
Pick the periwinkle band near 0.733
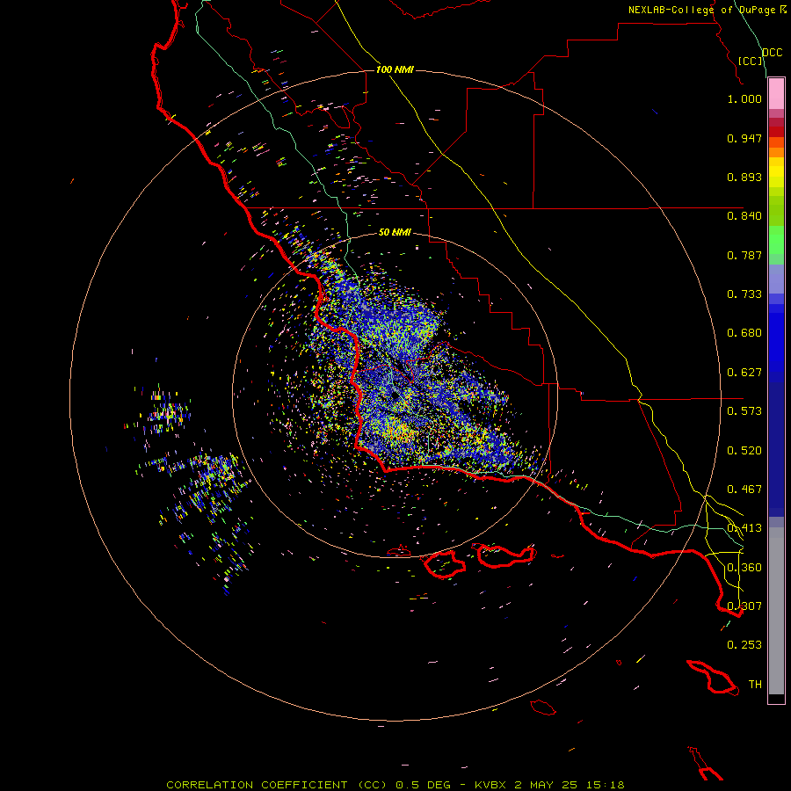pos(776,279)
